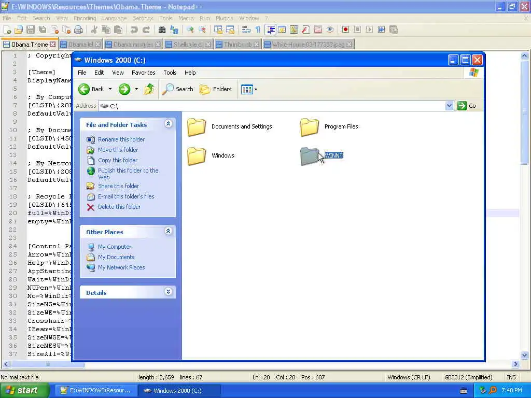Toggle INS insert mode in status bar
Image resolution: width=531 pixels, height=398 pixels.
511,377
